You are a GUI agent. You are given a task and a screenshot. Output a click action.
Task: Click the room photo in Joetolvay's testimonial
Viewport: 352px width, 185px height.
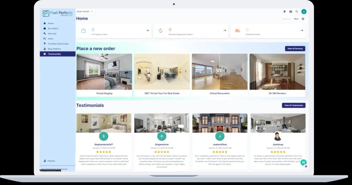(278, 123)
